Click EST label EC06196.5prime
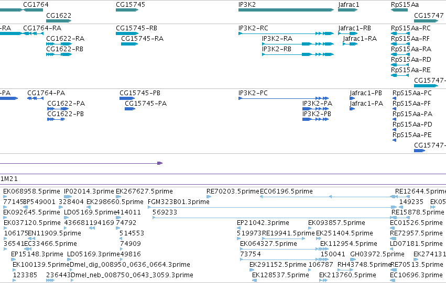This screenshot has width=446, height=283. 286,191
